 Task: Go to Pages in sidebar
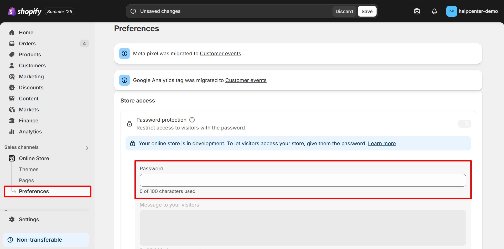point(26,180)
